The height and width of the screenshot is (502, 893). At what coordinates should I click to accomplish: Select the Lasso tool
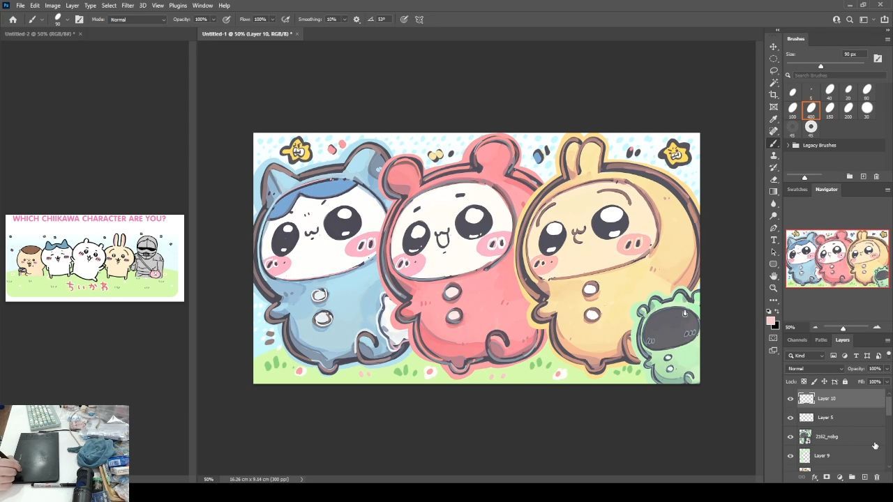773,70
